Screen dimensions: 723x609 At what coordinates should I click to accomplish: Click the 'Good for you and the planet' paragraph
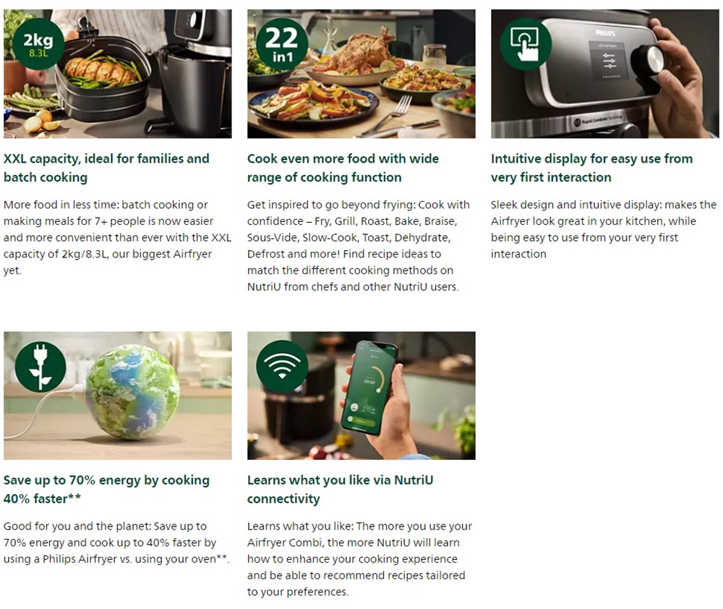click(x=116, y=542)
